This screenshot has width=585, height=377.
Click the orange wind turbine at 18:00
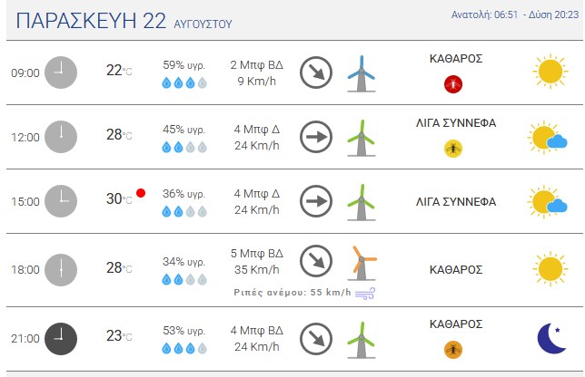[362, 264]
